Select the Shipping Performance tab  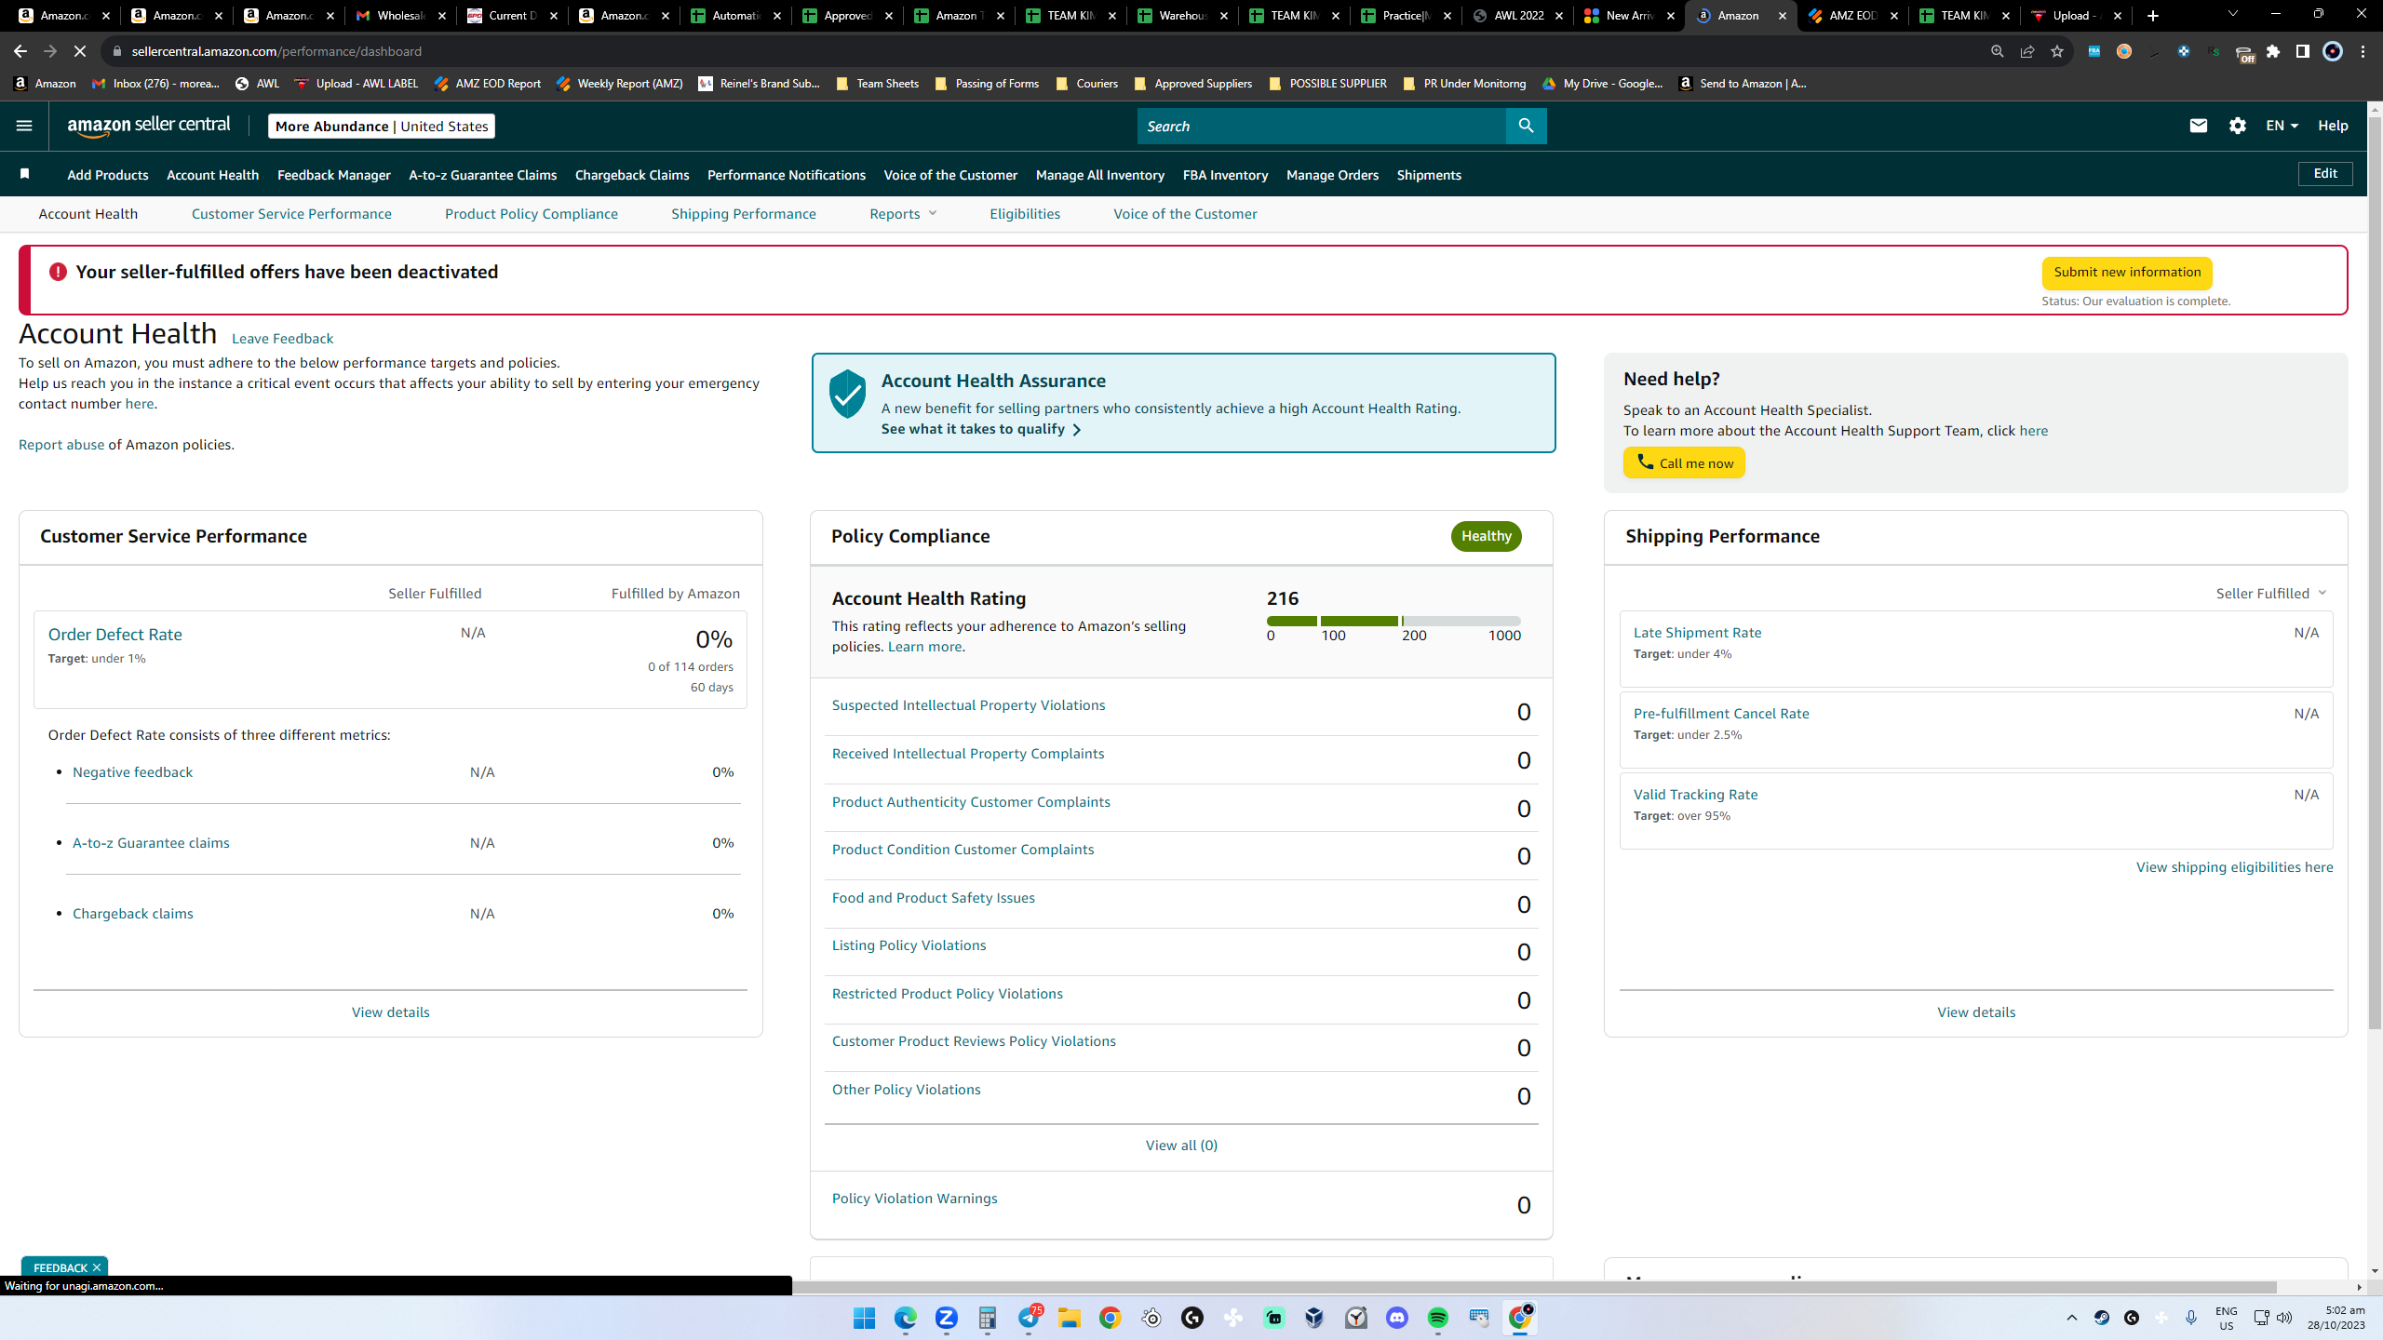(744, 214)
